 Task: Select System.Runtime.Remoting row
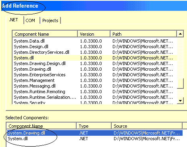(x=95, y=92)
